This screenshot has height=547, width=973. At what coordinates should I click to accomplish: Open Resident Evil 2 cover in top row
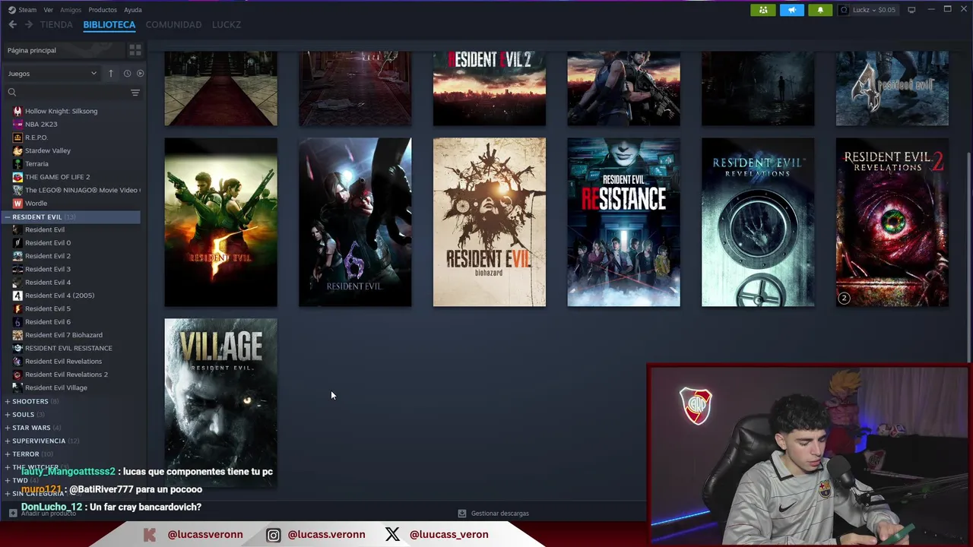490,88
